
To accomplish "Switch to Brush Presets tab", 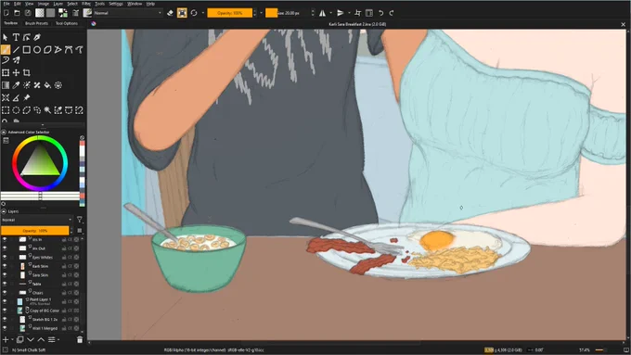I will 36,23.
